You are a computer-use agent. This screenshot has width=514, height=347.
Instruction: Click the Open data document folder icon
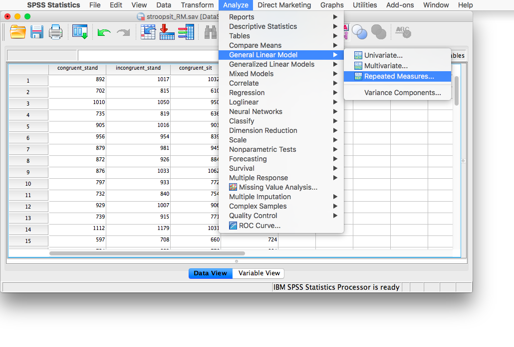(x=17, y=32)
